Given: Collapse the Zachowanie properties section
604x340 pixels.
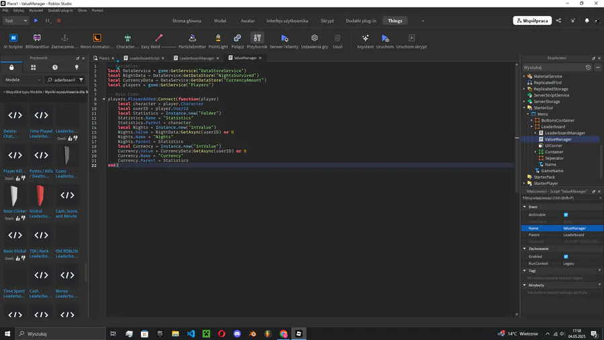Looking at the screenshot, I should [x=524, y=249].
